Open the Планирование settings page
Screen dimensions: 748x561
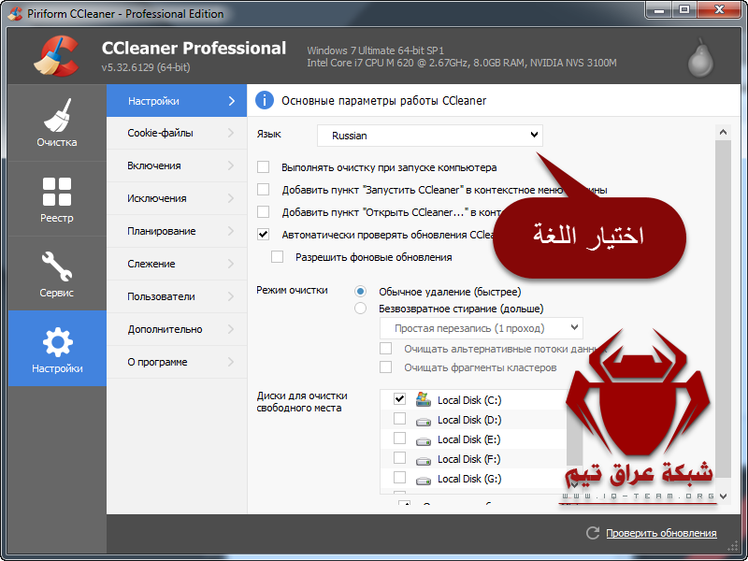coord(177,231)
